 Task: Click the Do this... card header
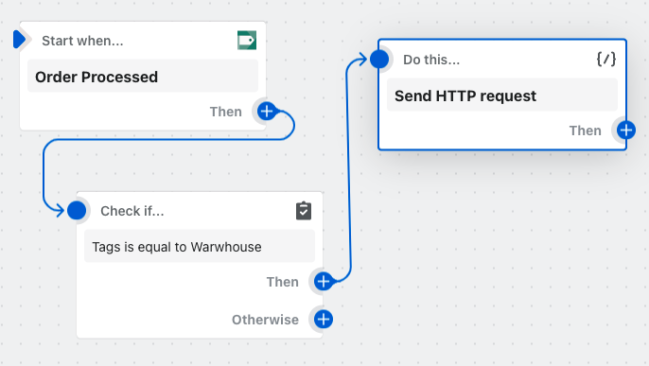point(431,60)
